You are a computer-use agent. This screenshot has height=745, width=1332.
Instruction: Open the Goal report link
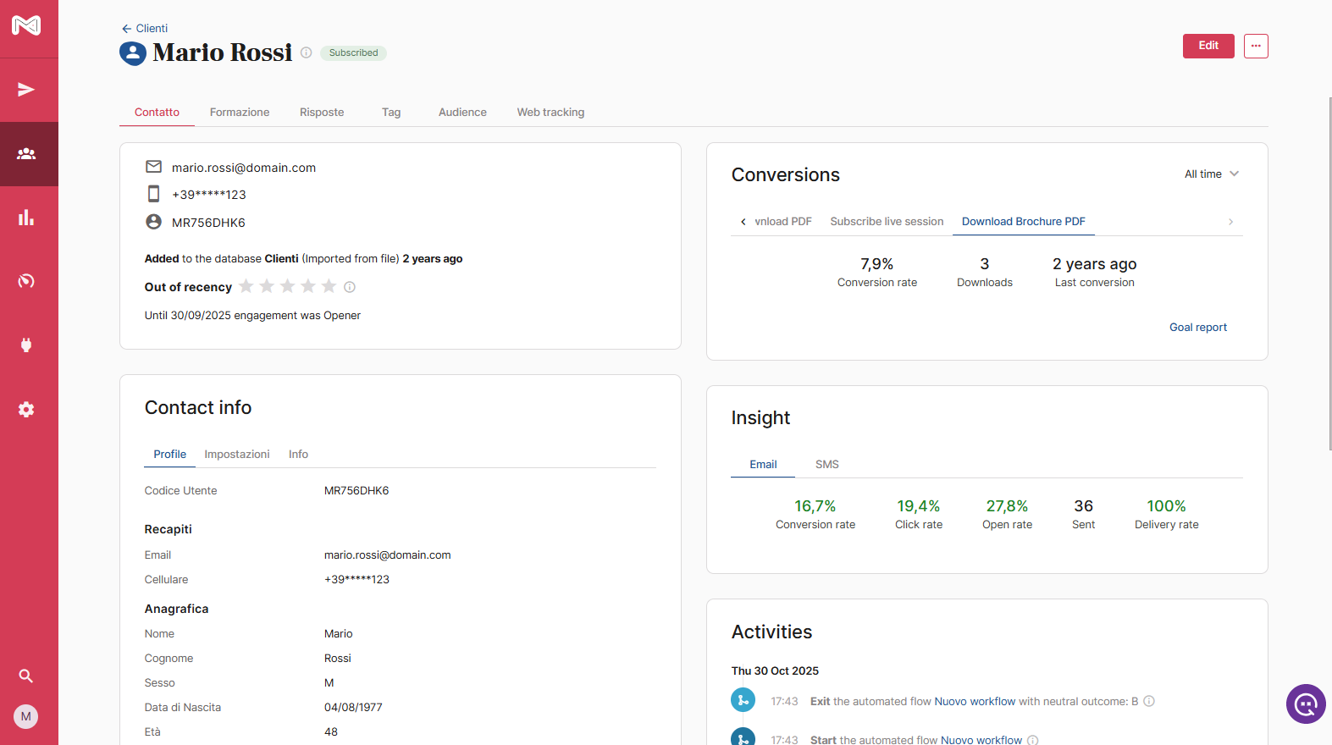point(1197,328)
